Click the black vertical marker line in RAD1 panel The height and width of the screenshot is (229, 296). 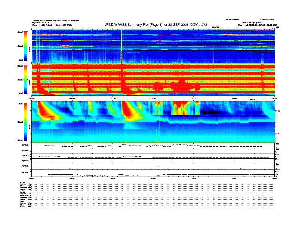(x=48, y=79)
